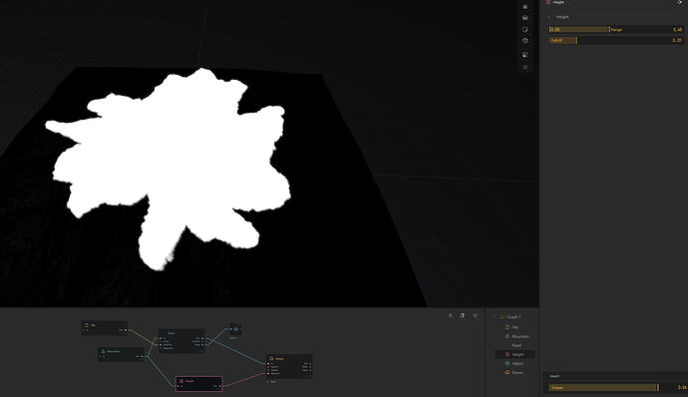Select the highlighted Height row in the outline
Image resolution: width=688 pixels, height=397 pixels.
(x=515, y=354)
